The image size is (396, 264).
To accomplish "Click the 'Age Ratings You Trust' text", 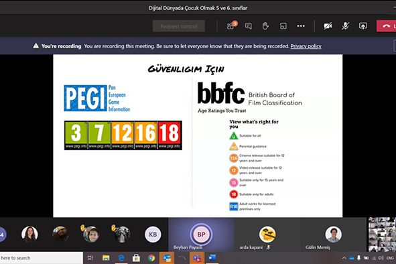I will (222, 111).
